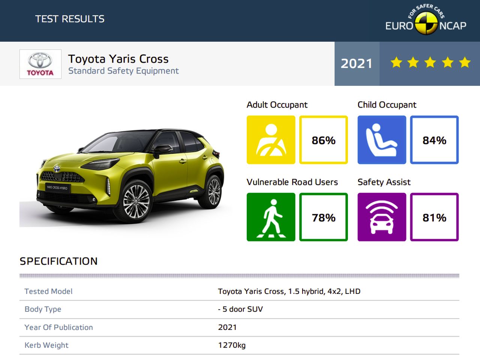480x355 pixels.
Task: Click the Year Of Publication row label
Action: coord(58,327)
